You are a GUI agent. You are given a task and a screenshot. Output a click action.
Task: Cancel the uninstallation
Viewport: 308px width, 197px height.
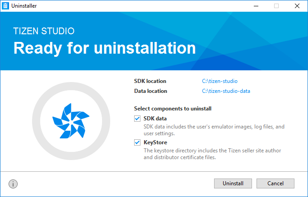point(275,183)
